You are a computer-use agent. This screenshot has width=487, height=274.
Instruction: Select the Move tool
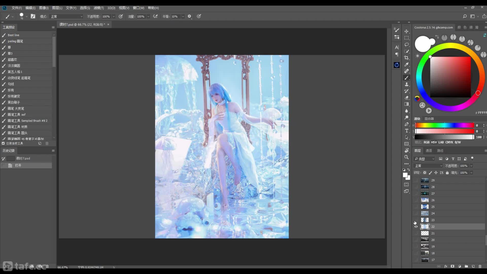coord(407,31)
